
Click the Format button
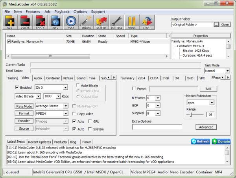click(x=24, y=113)
